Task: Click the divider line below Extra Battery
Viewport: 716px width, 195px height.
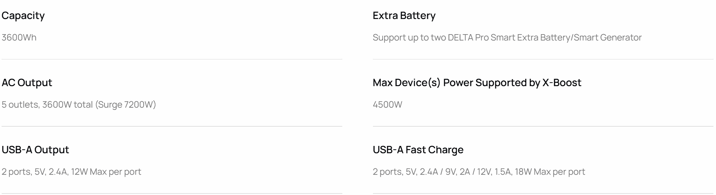Action: click(543, 59)
